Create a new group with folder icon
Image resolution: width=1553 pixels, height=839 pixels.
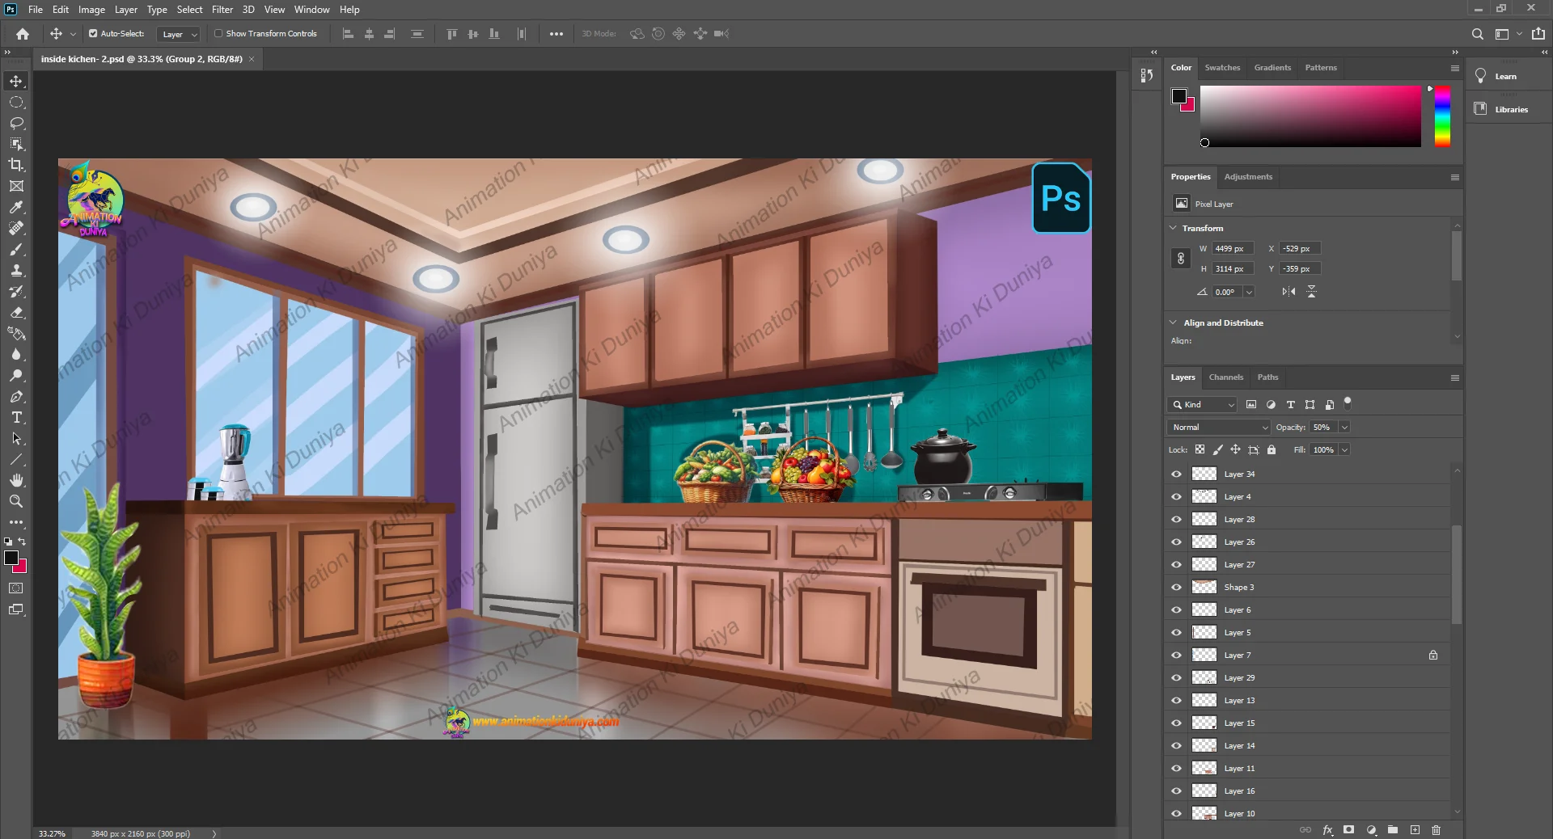(1393, 830)
